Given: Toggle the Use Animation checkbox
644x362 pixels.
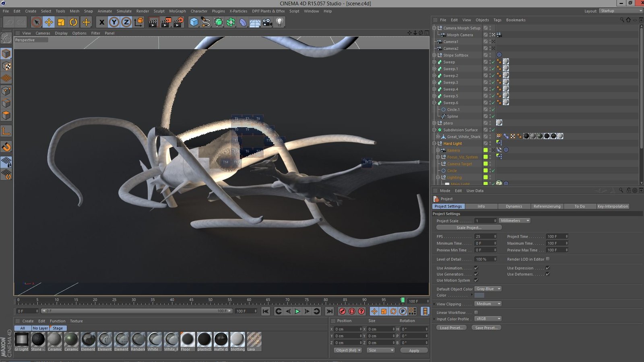Looking at the screenshot, I should pos(476,268).
